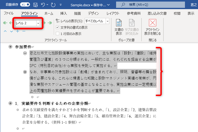Switch to the 校閲 tab

coord(177,13)
